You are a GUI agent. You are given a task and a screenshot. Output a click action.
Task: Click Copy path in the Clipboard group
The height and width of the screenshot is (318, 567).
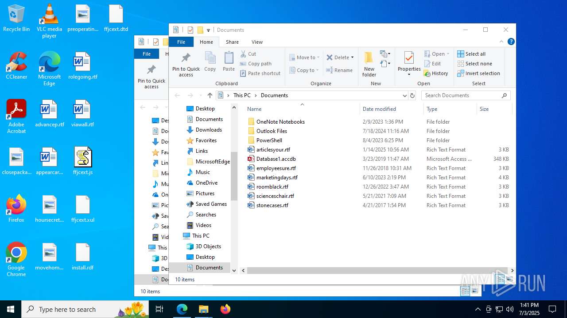(x=256, y=64)
